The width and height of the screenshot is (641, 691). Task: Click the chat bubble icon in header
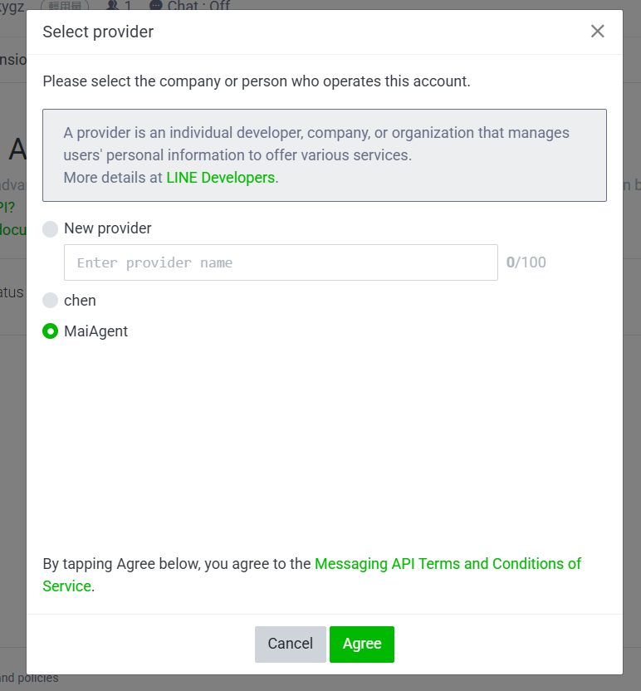pos(155,6)
